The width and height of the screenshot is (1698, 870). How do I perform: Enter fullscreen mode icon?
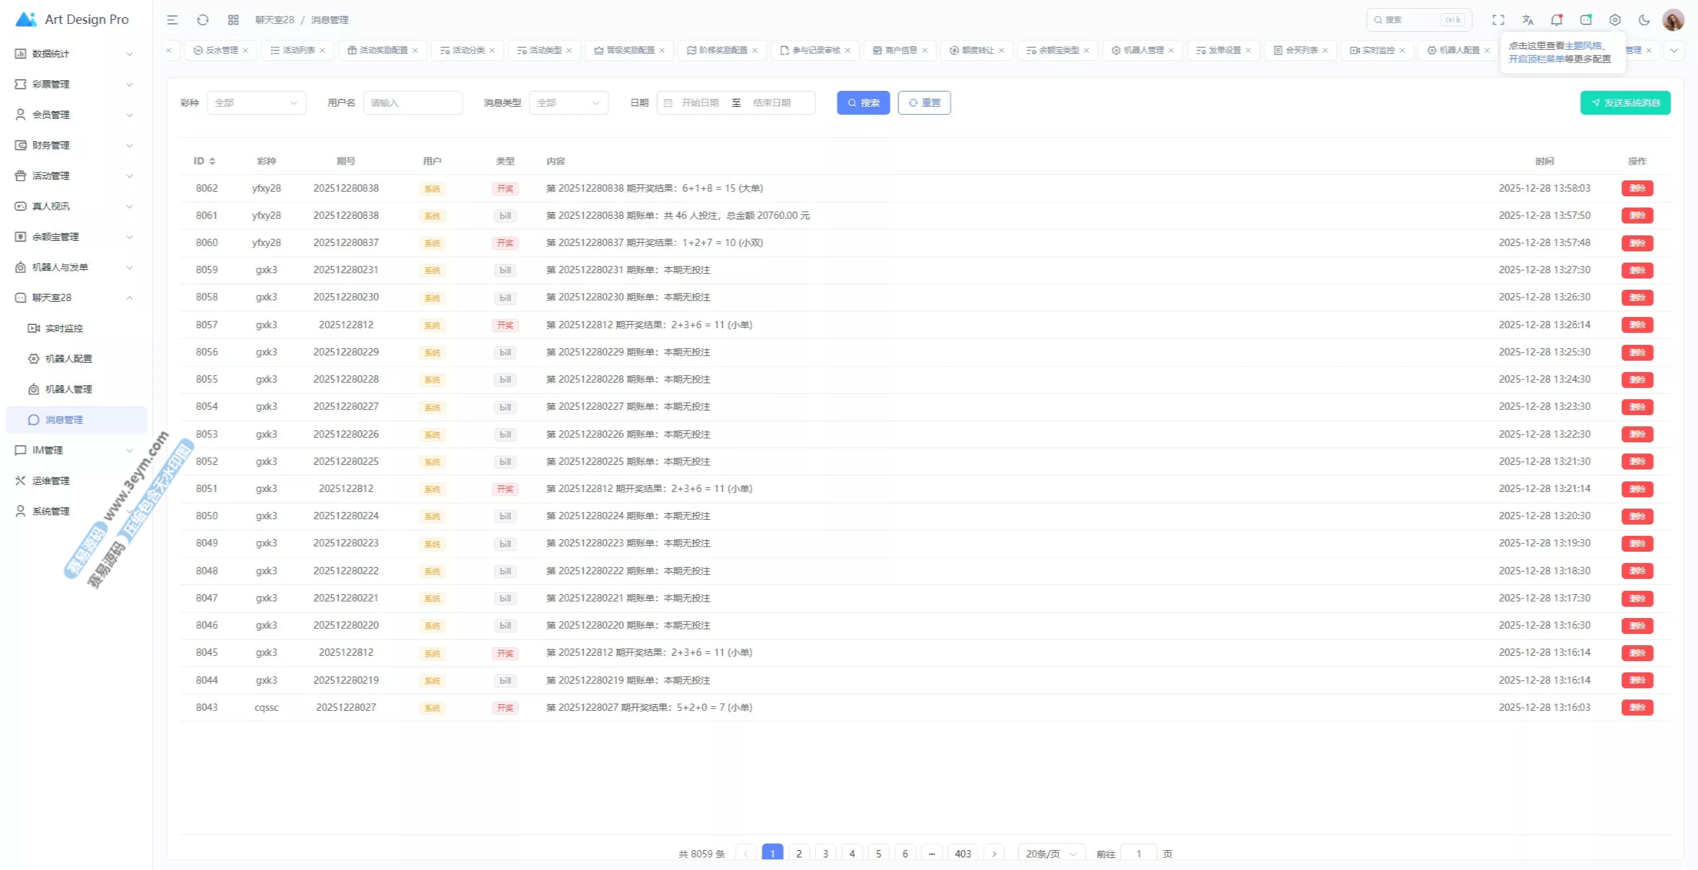[1498, 20]
